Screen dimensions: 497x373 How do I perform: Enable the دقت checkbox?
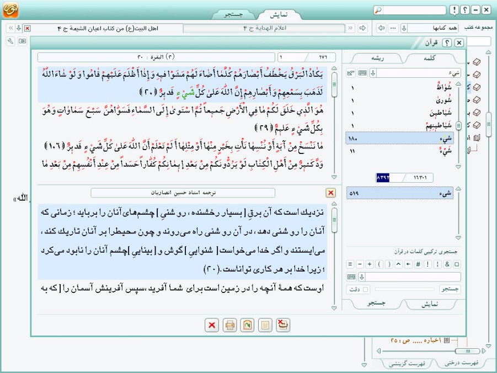[366, 289]
